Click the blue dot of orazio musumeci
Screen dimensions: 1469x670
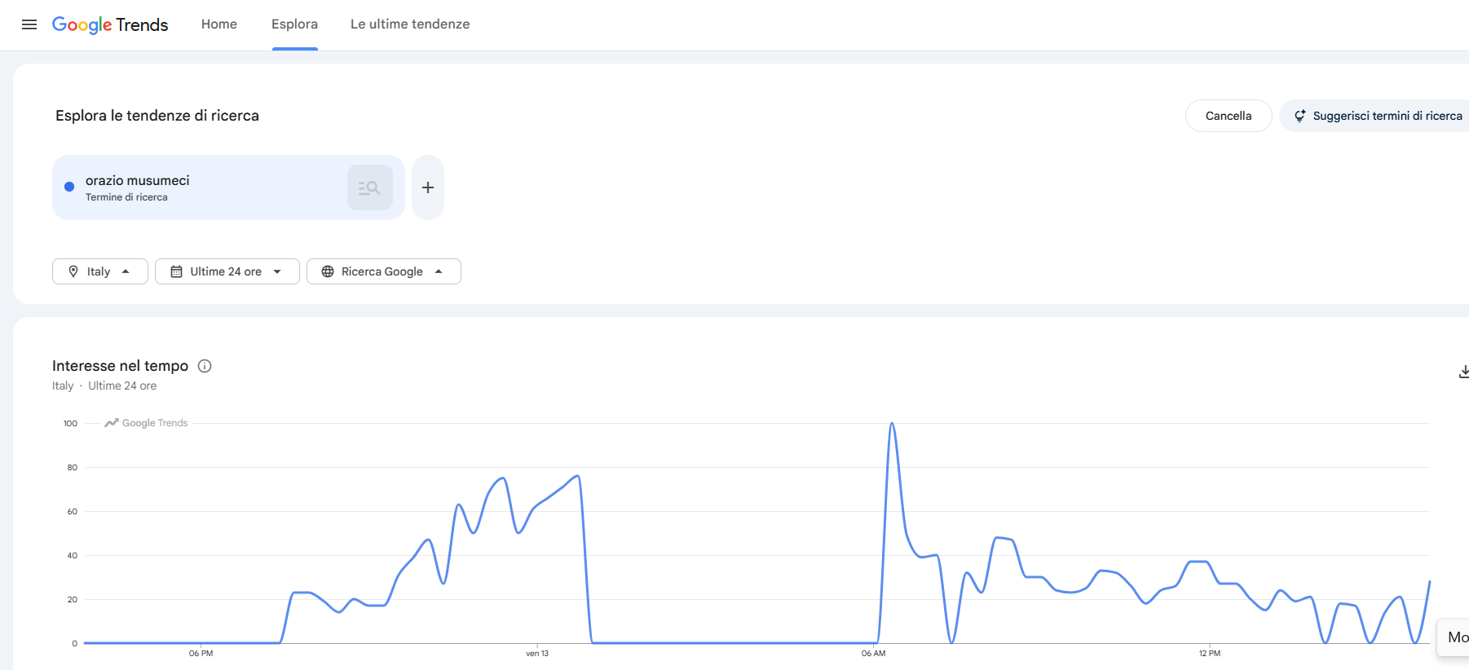click(x=69, y=187)
